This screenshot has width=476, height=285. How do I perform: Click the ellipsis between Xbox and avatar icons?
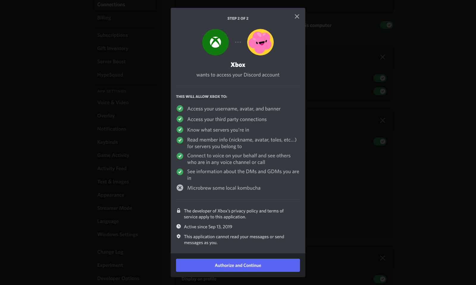tap(238, 42)
